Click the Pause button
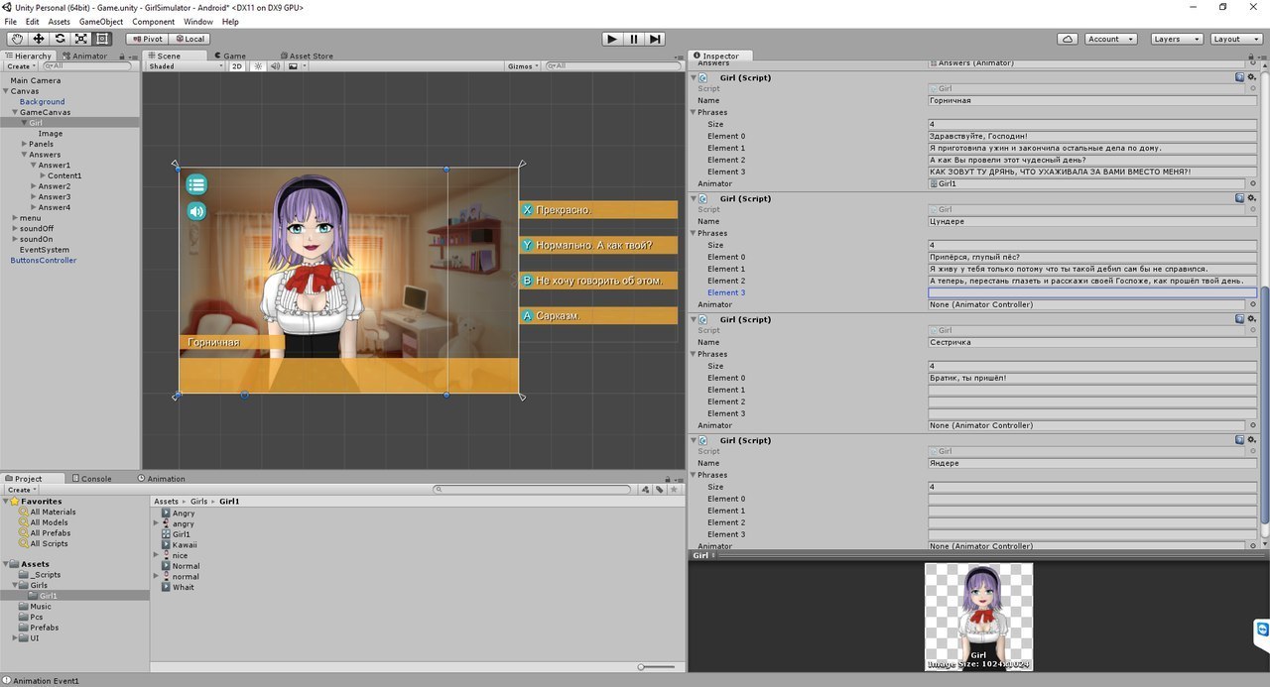The image size is (1270, 687). [x=634, y=39]
